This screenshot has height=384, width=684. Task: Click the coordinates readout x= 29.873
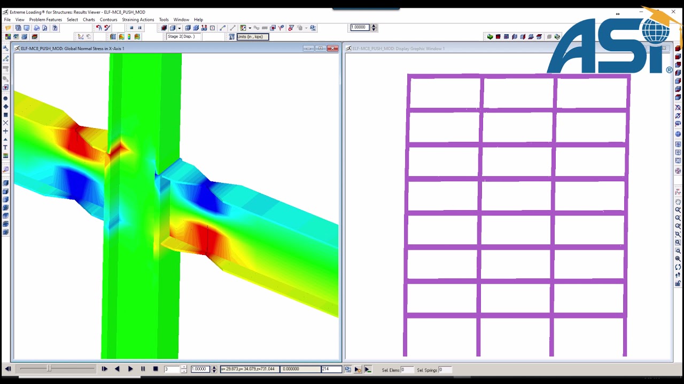pyautogui.click(x=250, y=369)
